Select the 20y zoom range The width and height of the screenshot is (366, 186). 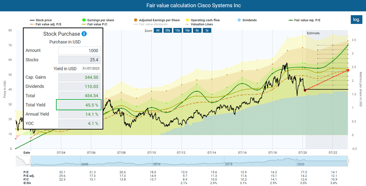click(168, 31)
